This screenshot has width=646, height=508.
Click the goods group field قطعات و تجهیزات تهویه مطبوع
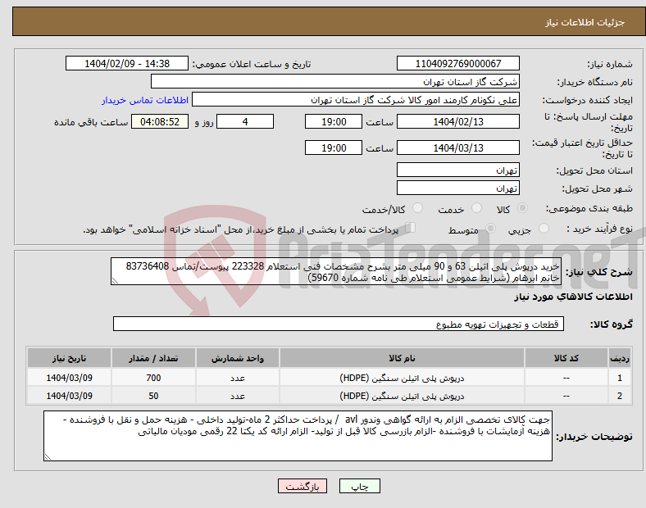tap(339, 324)
